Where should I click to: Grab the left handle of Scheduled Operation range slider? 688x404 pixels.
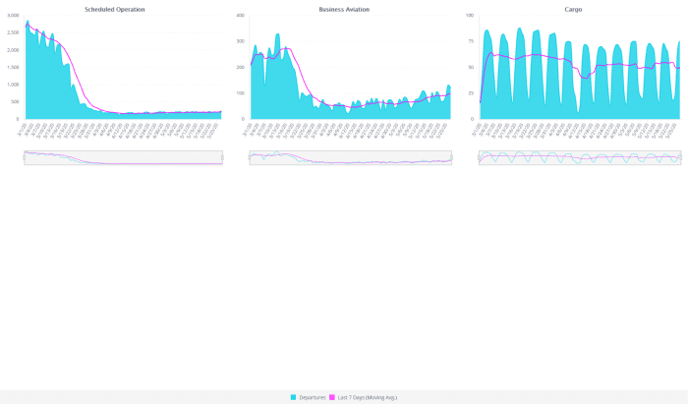point(25,157)
